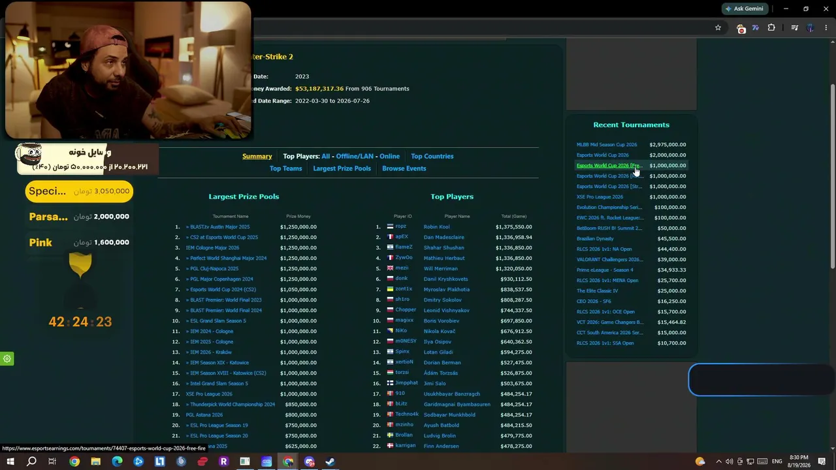This screenshot has height=470, width=836.
Task: Open Brazilian Dynasty recent tournament
Action: [595, 239]
